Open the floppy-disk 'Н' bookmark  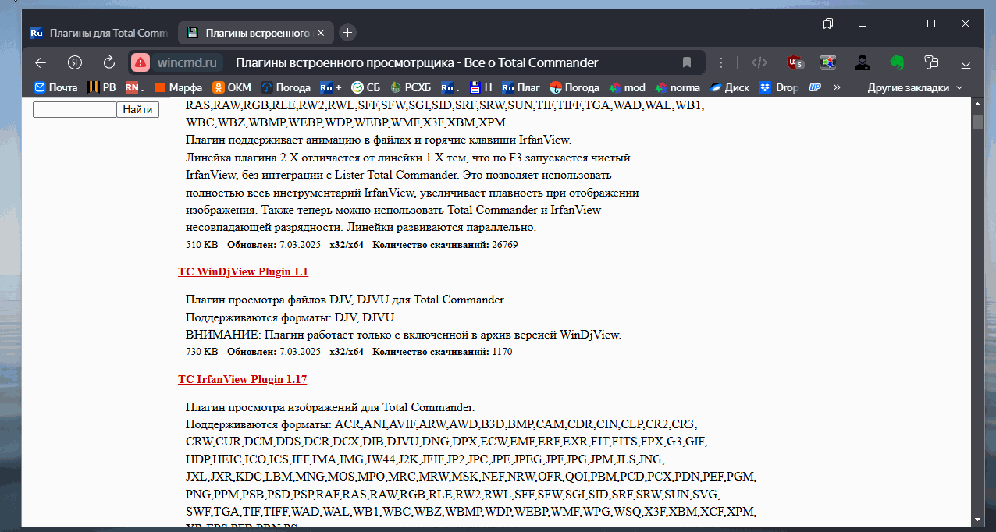[x=482, y=87]
